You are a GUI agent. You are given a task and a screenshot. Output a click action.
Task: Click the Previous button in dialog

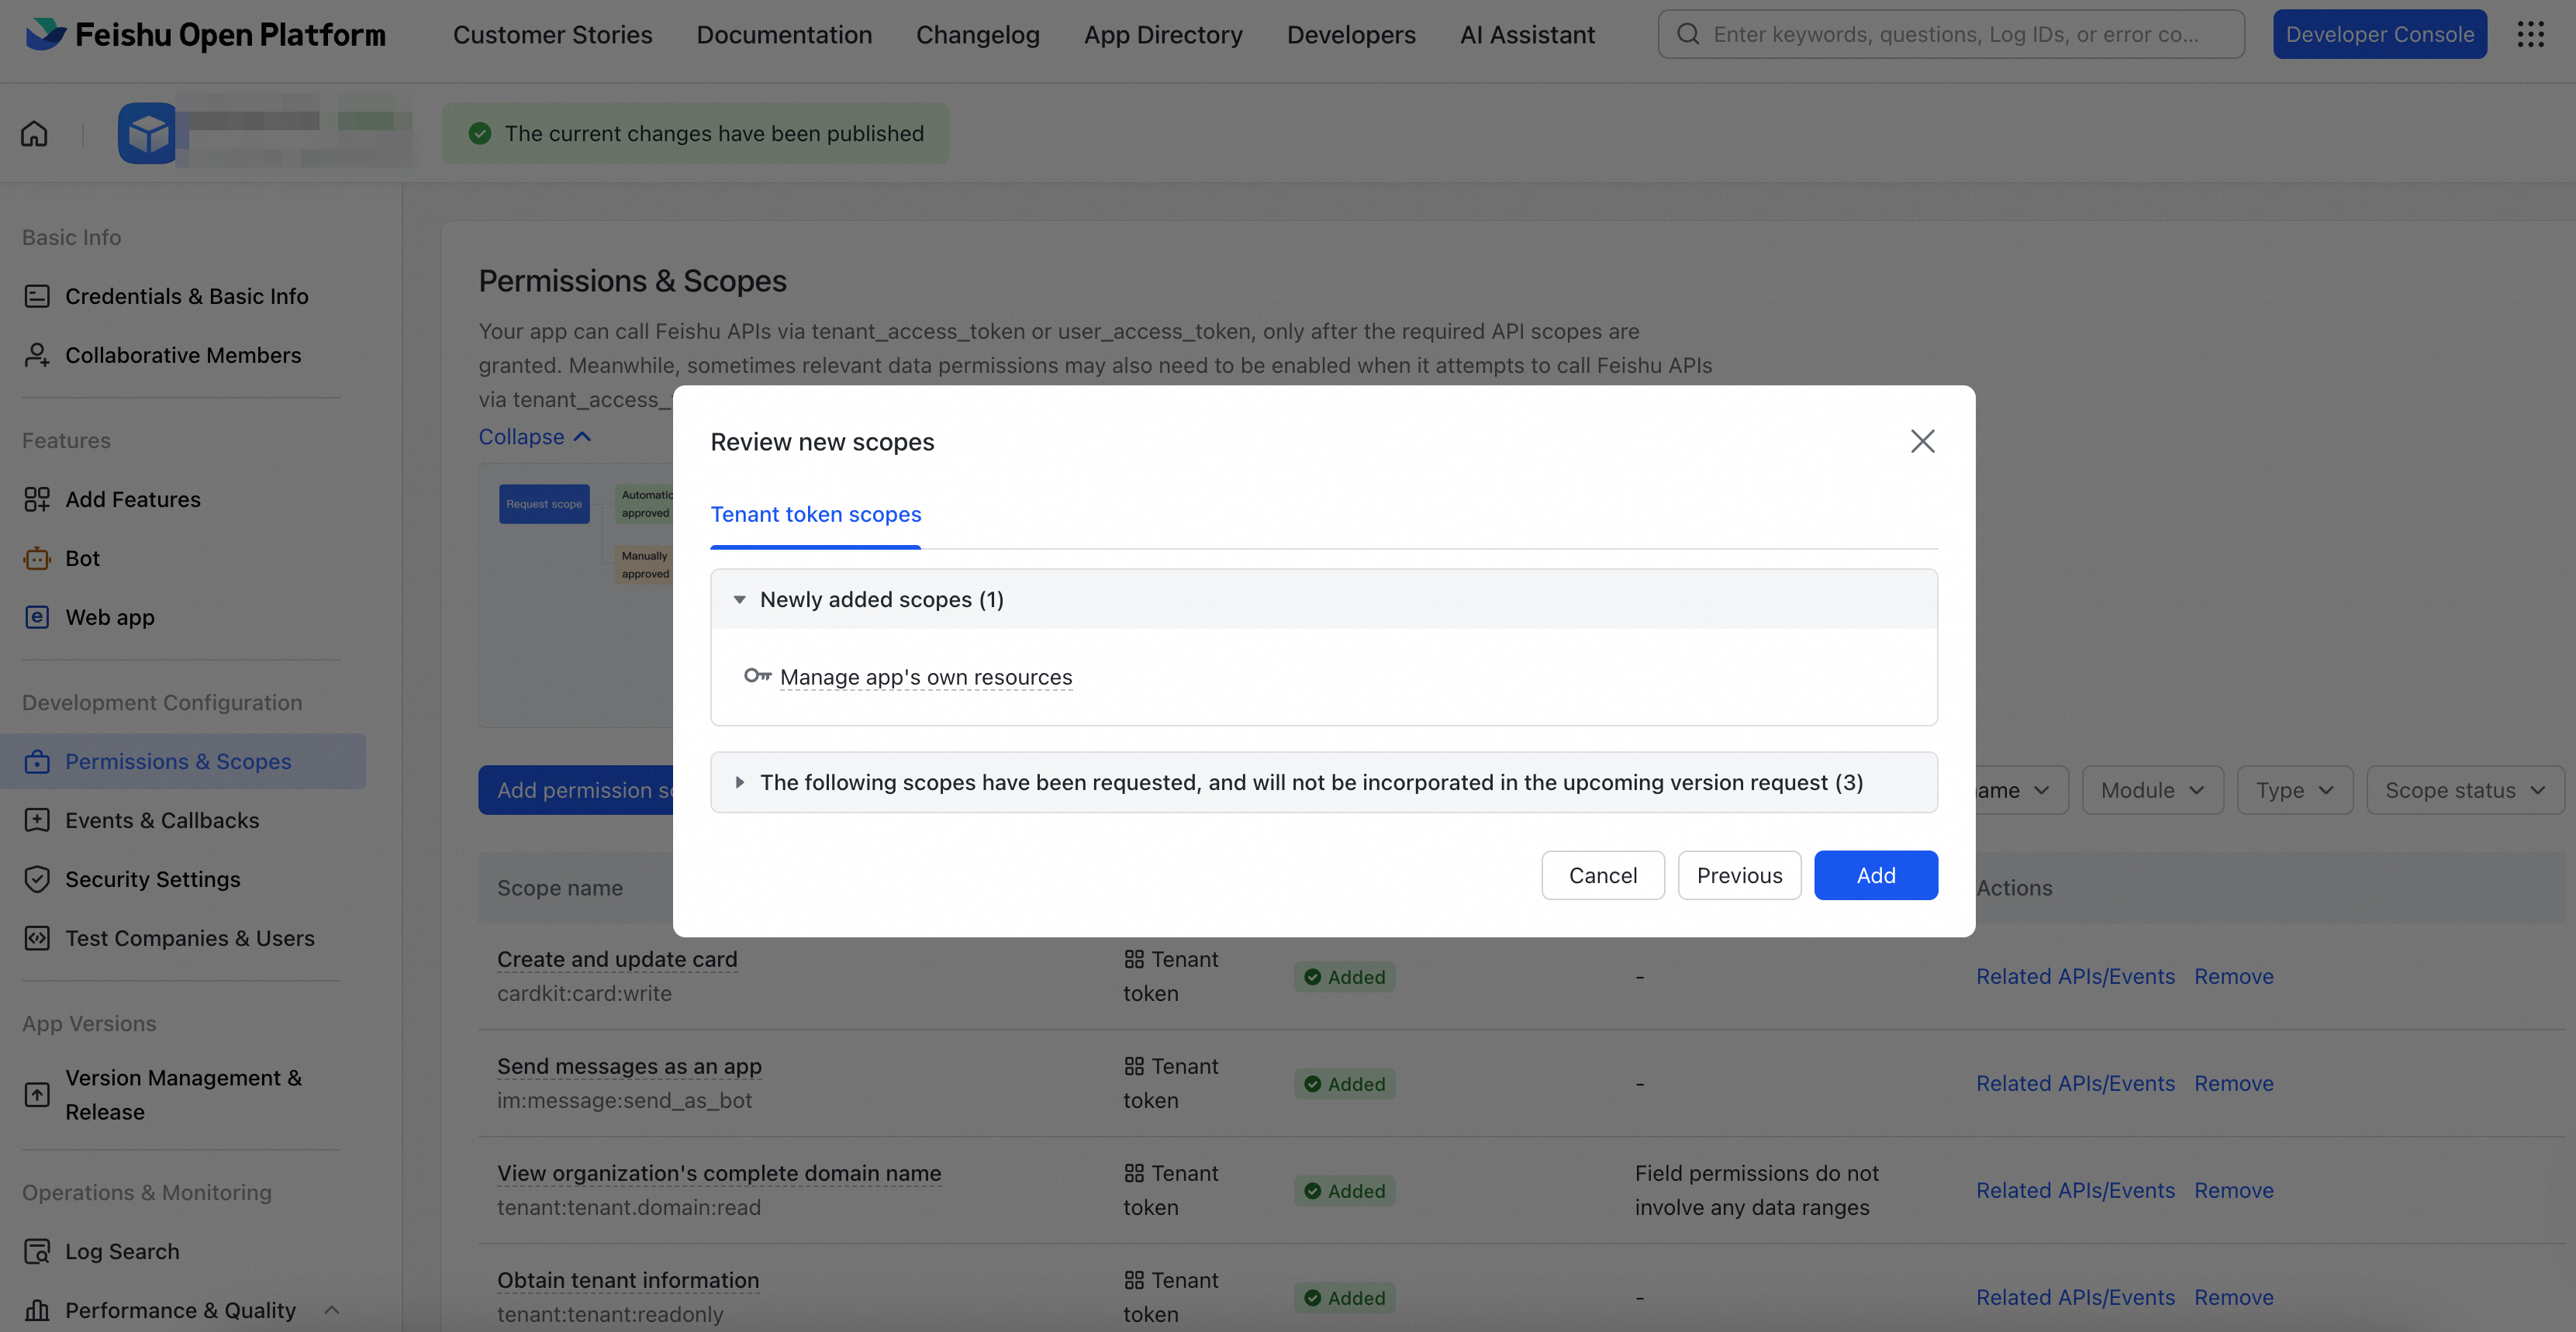[x=1739, y=875]
